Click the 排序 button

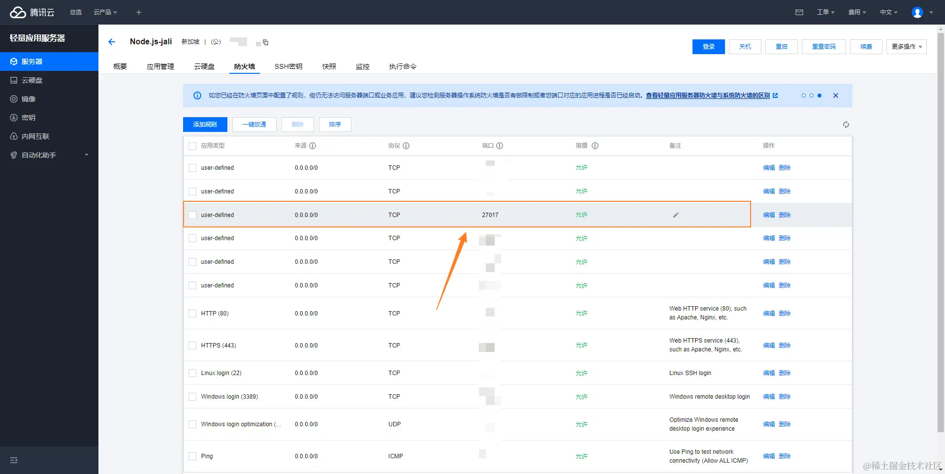pos(335,125)
